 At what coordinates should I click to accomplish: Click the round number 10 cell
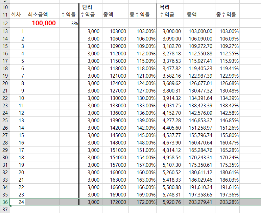(17, 98)
